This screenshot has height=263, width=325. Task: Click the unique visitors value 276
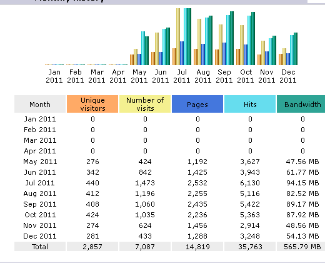[92, 162]
